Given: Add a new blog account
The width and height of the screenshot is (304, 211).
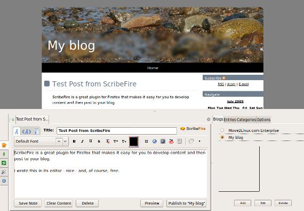Looking at the screenshot, I should tap(243, 203).
